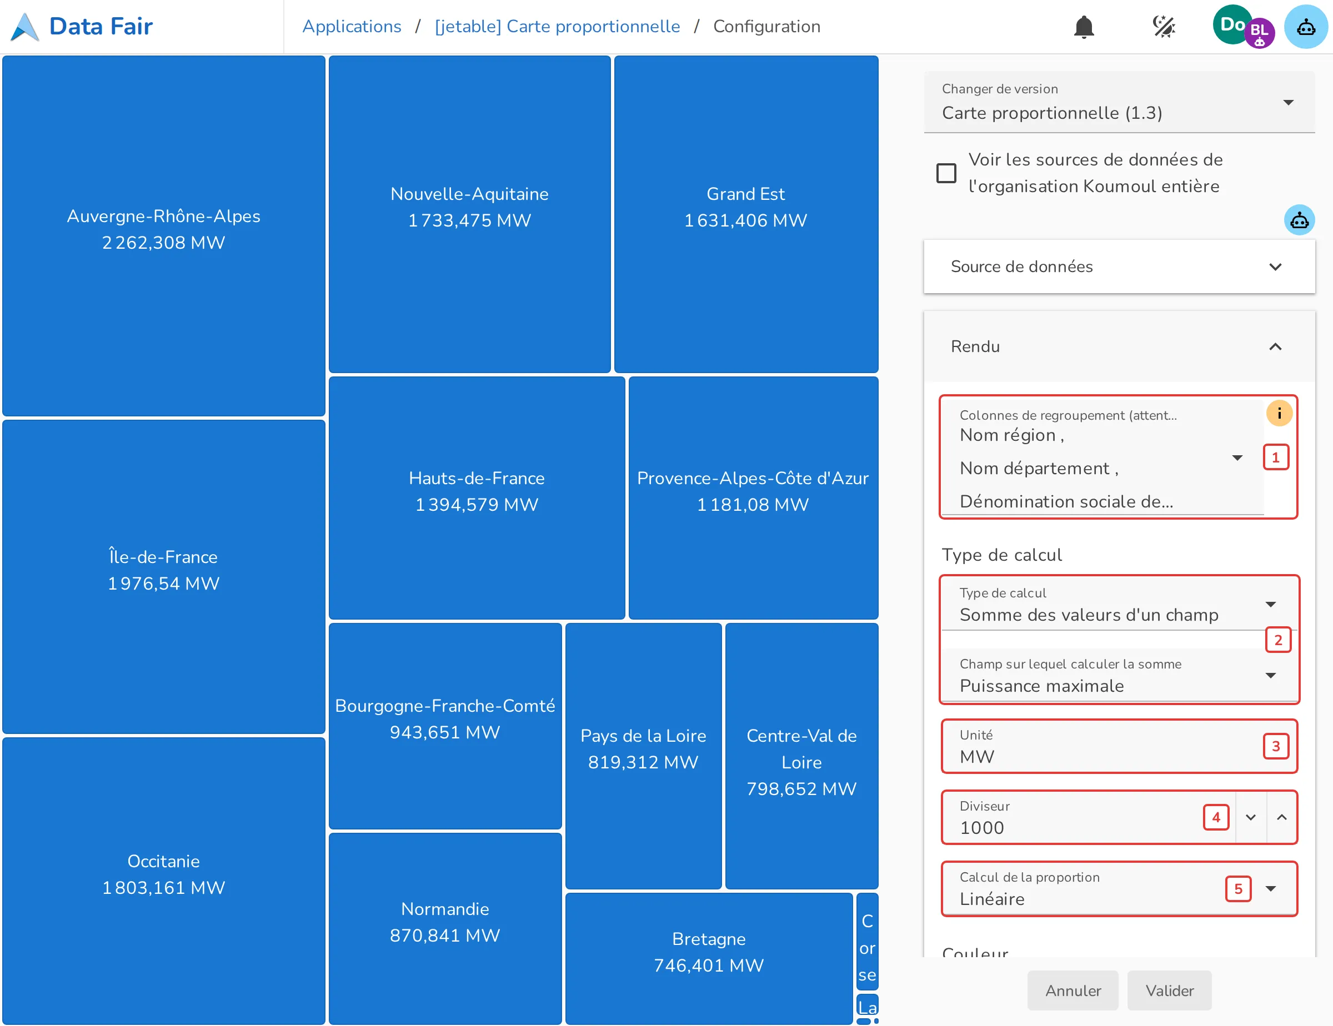Open the Type de calcul dropdown
The height and width of the screenshot is (1026, 1333).
coord(1119,604)
